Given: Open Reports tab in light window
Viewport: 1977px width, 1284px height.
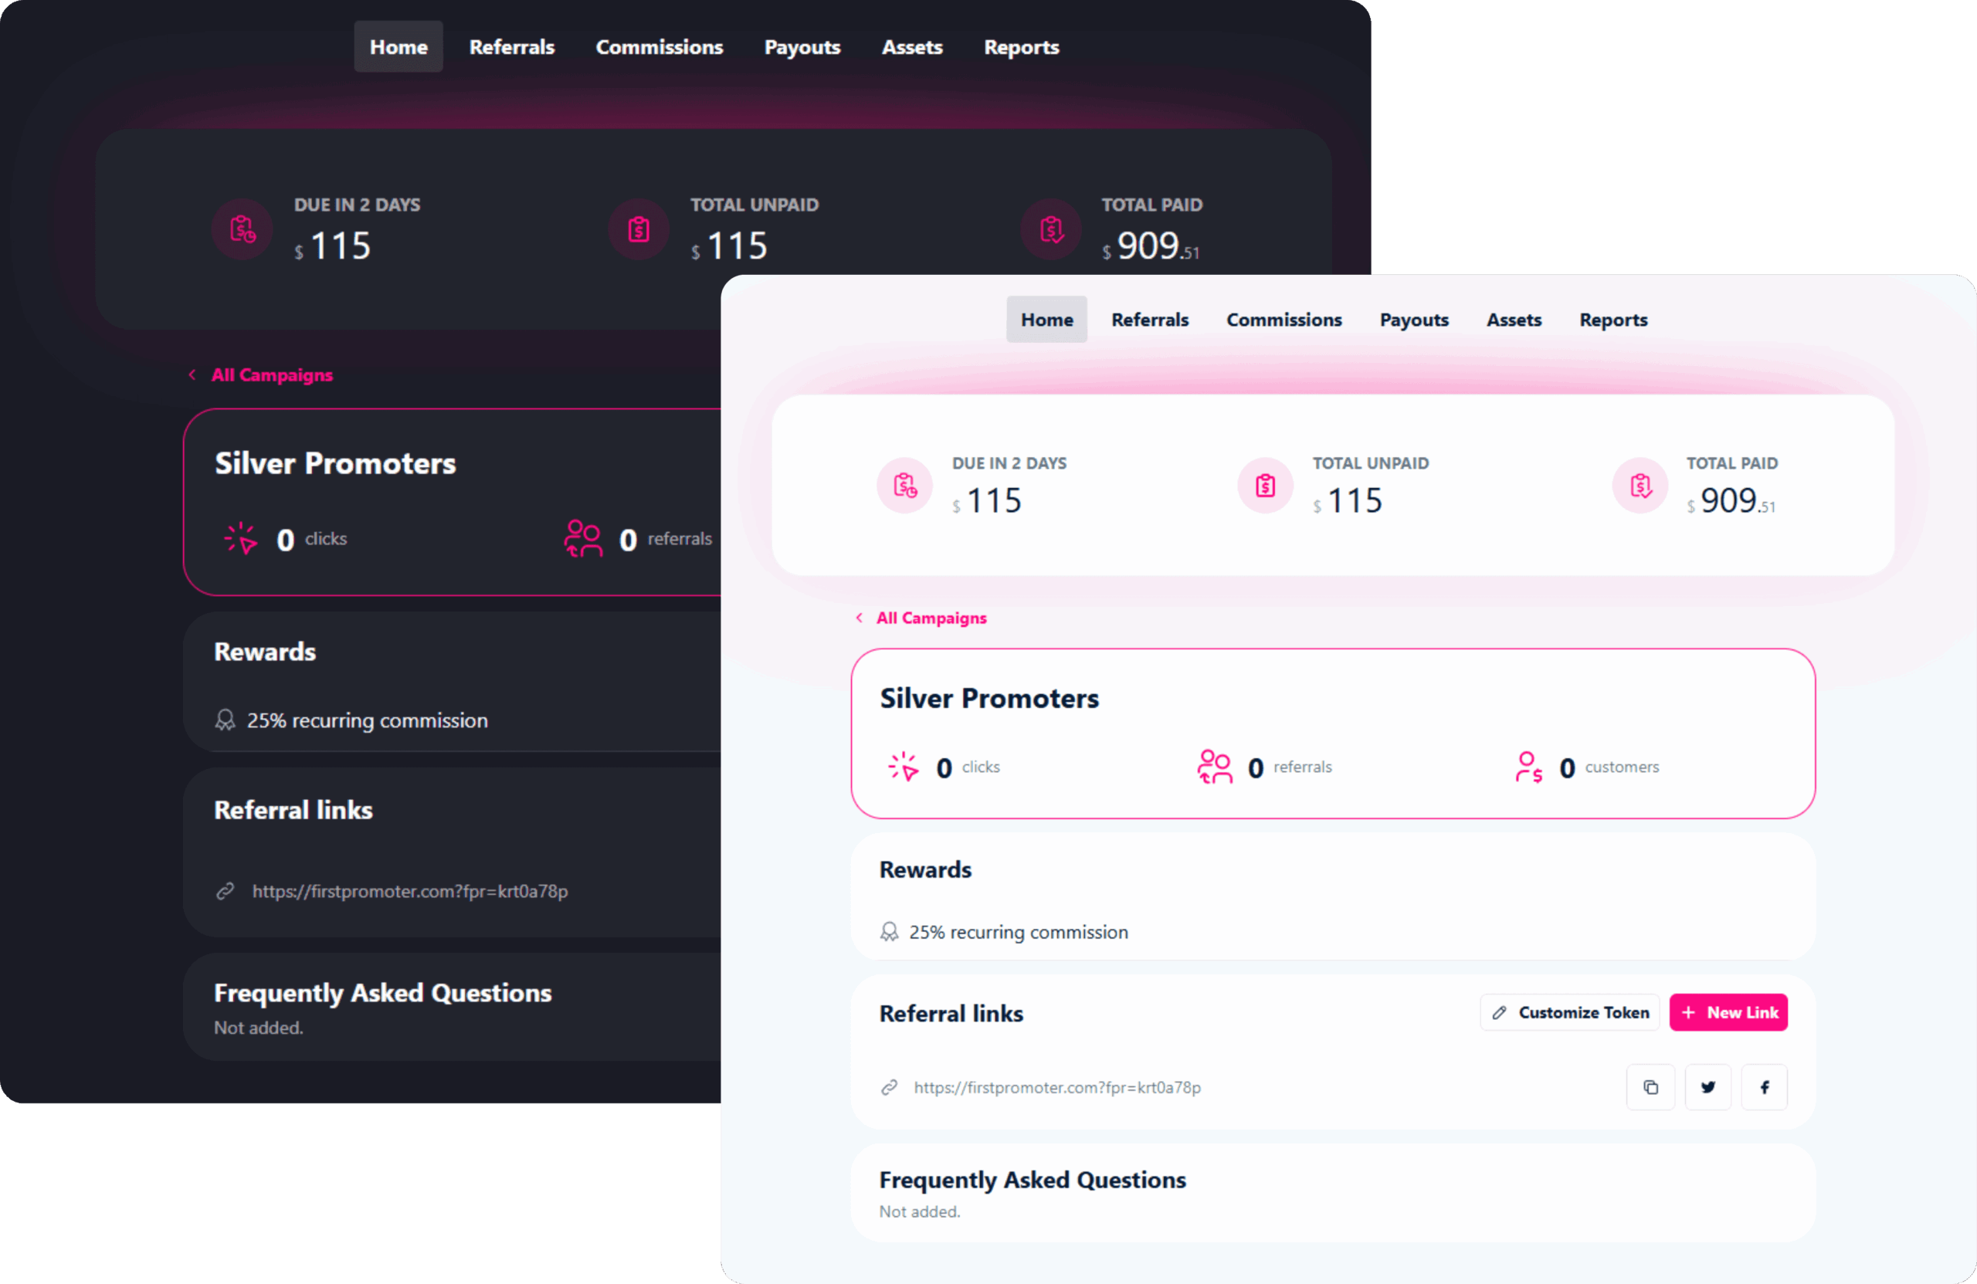Looking at the screenshot, I should tap(1613, 320).
